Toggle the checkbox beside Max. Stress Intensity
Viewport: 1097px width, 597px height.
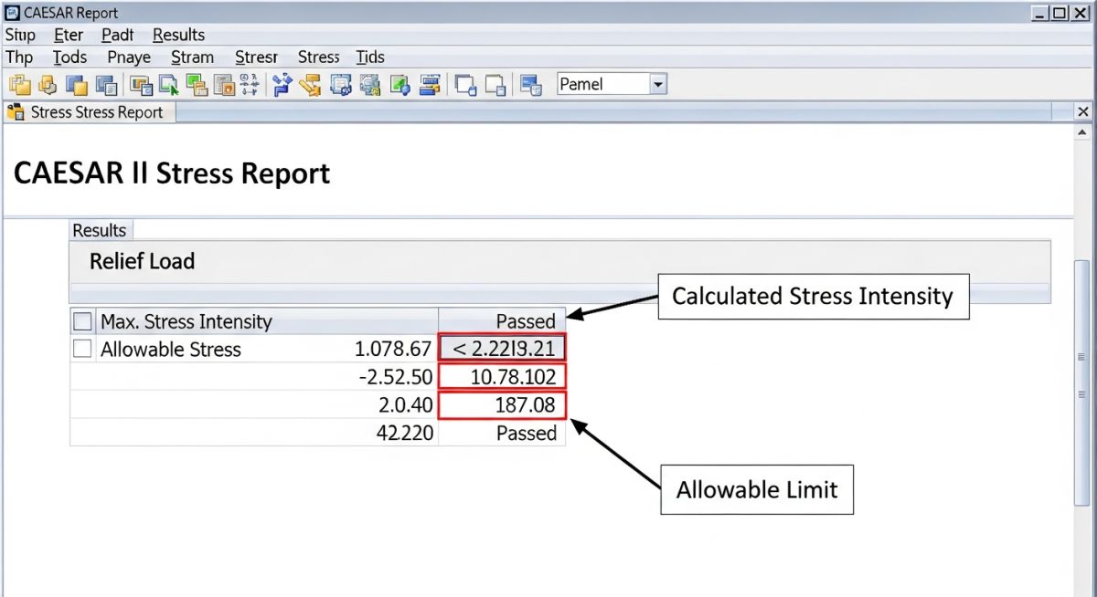[82, 321]
